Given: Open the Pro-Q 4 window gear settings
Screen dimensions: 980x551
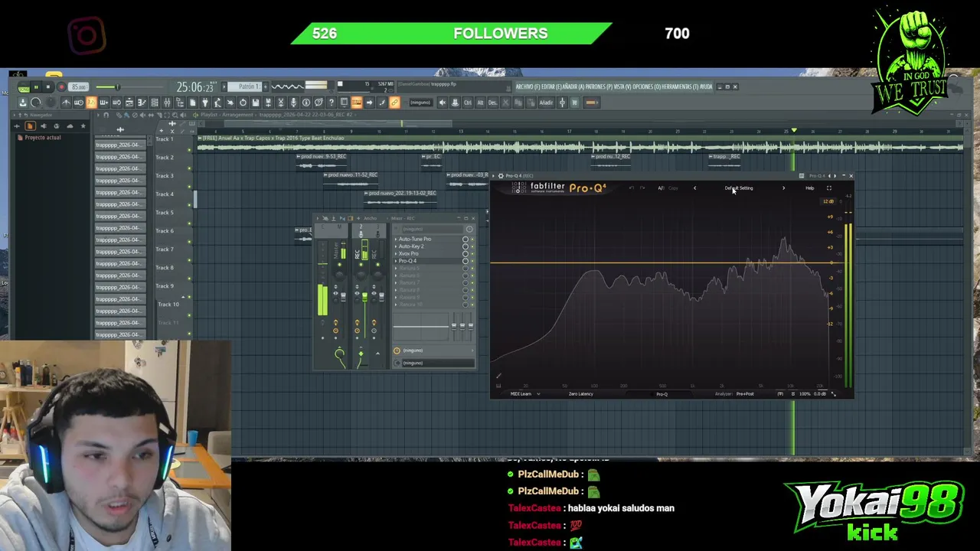Looking at the screenshot, I should tap(501, 175).
